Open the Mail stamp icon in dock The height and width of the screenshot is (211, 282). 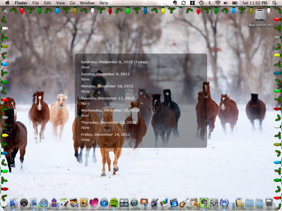pyautogui.click(x=34, y=203)
